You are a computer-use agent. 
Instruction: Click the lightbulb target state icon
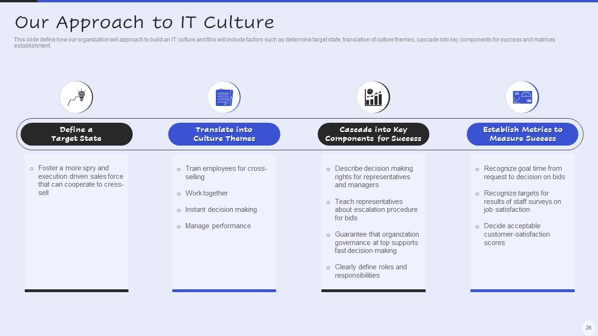77,97
